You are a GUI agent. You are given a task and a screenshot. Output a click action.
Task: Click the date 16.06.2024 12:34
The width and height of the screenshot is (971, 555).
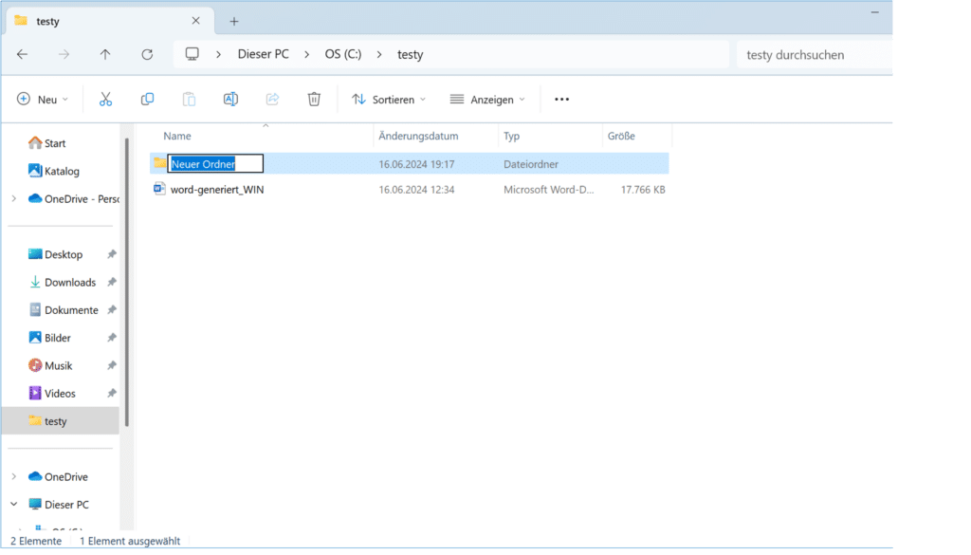click(x=417, y=190)
